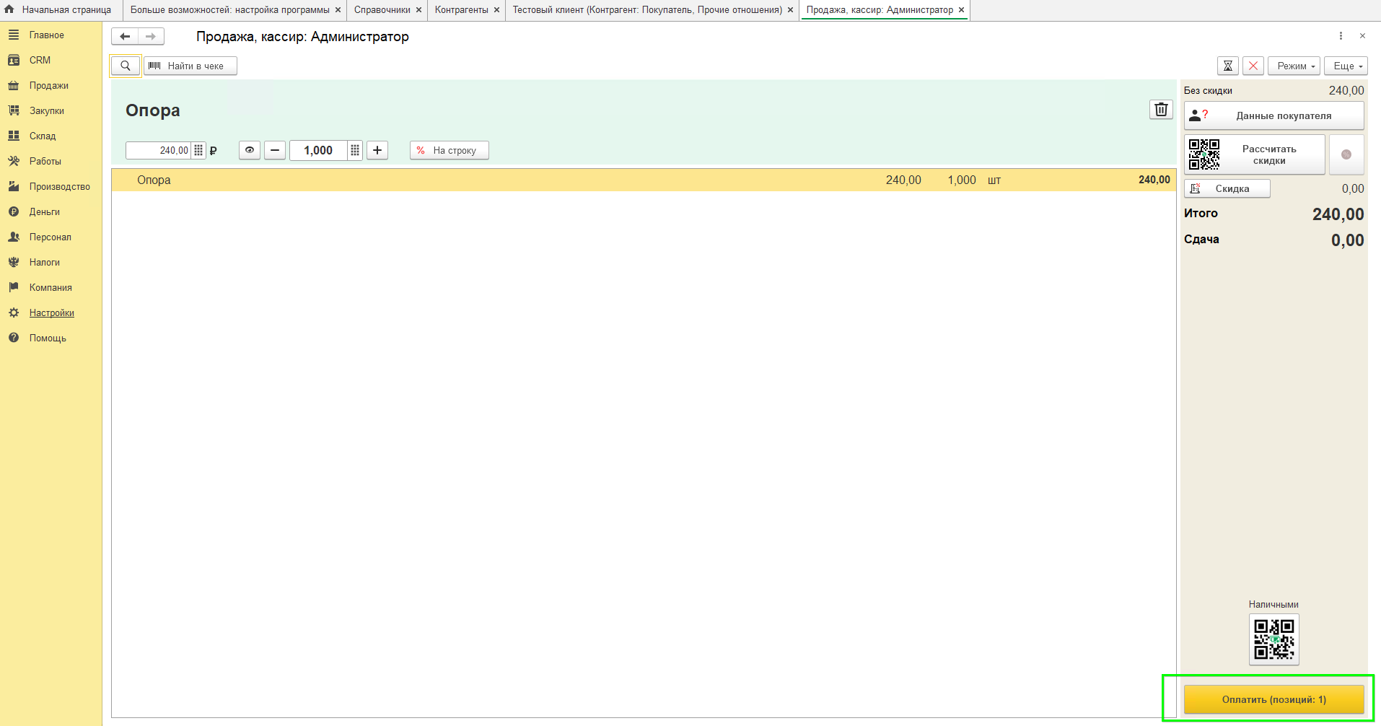Viewport: 1381px width, 726px height.
Task: Close the Тестовый клиент tab
Action: [x=790, y=10]
